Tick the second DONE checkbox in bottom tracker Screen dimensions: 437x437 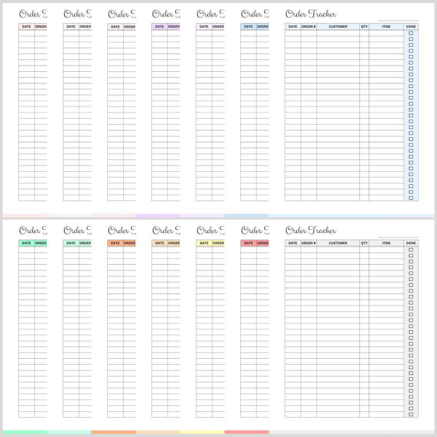pos(411,255)
